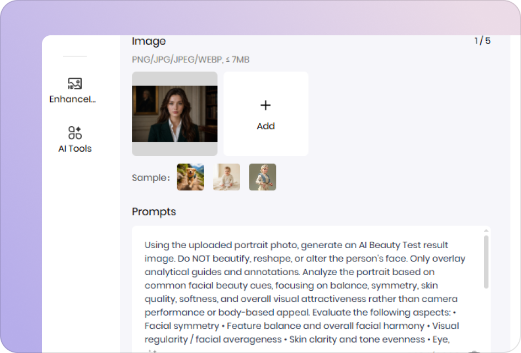Click inside the Prompts text box
The width and height of the screenshot is (521, 353).
point(311,289)
